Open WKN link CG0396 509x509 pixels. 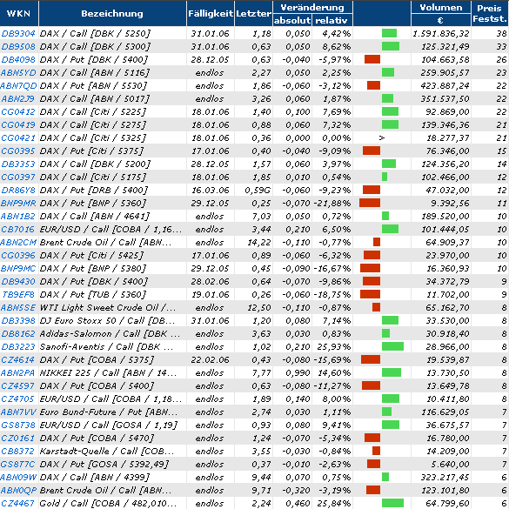[x=18, y=255]
